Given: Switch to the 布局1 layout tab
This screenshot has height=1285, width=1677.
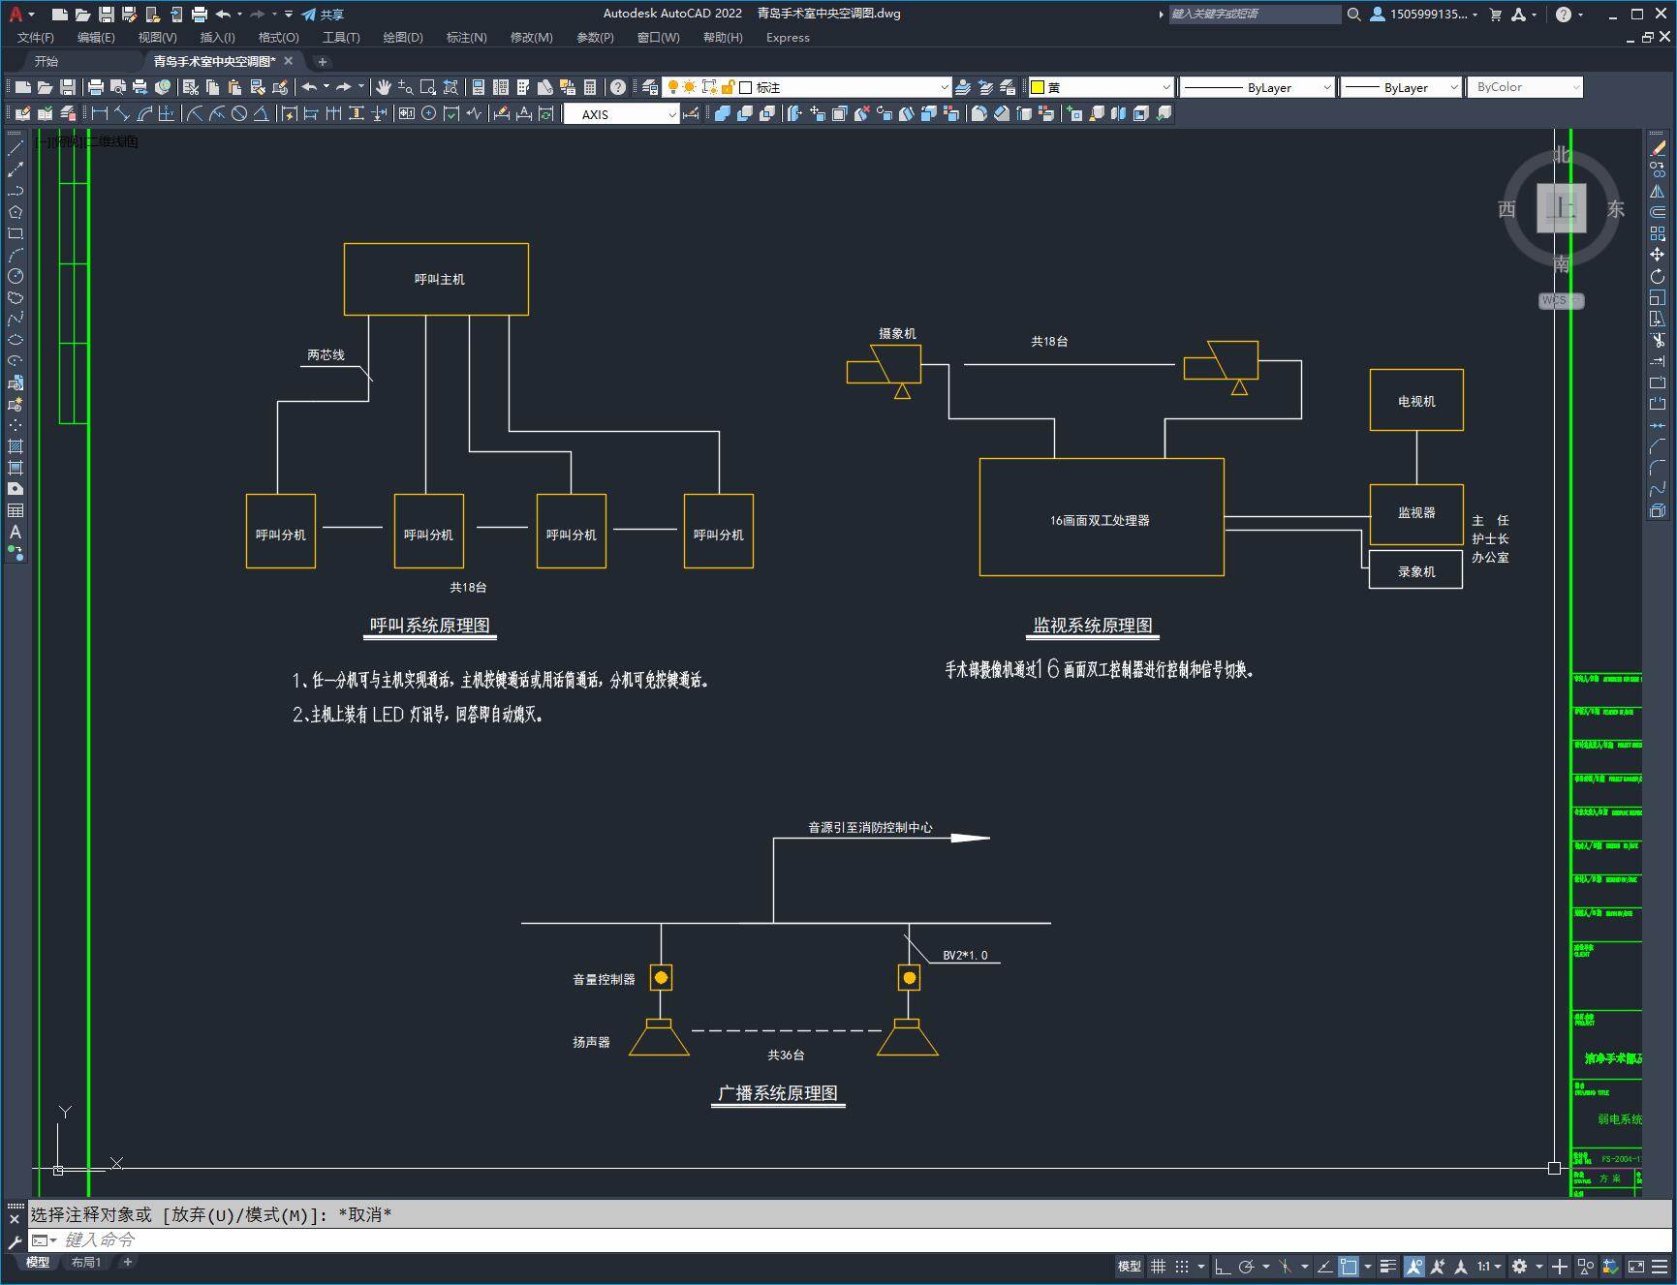Looking at the screenshot, I should pyautogui.click(x=85, y=1262).
